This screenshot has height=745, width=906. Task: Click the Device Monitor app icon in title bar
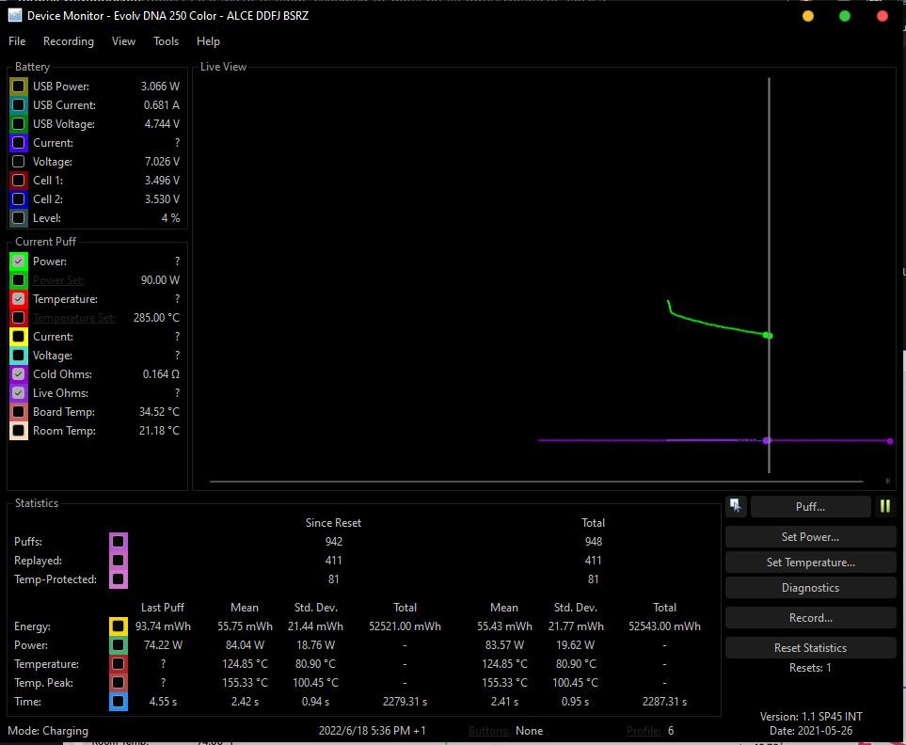pos(15,15)
